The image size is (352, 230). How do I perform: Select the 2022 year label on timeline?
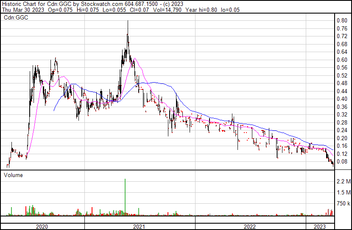tap(250, 227)
